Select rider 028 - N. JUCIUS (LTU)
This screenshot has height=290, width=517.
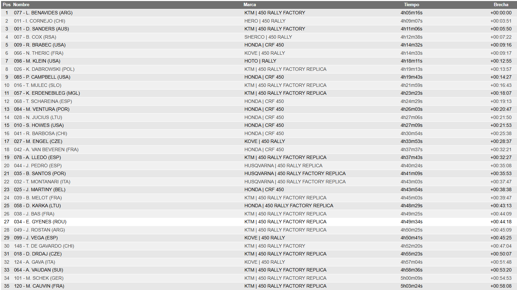coord(38,117)
